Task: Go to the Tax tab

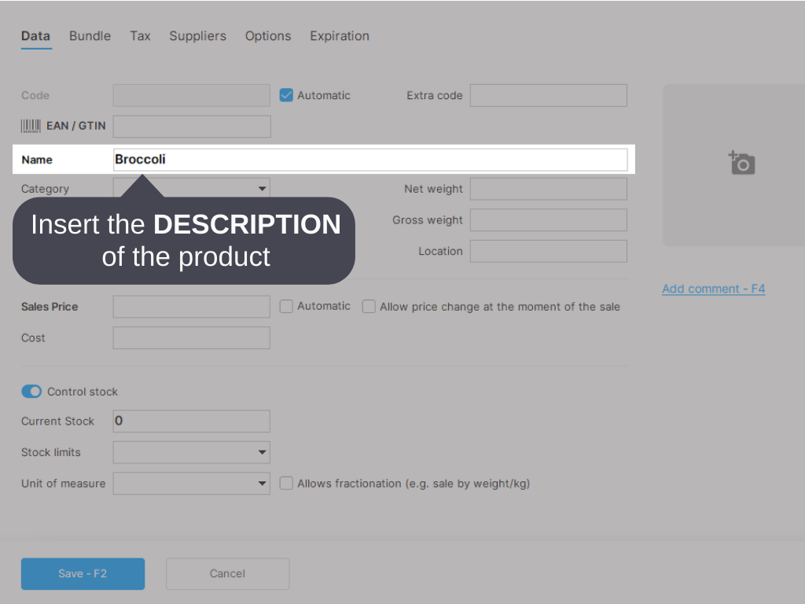Action: pyautogui.click(x=140, y=36)
